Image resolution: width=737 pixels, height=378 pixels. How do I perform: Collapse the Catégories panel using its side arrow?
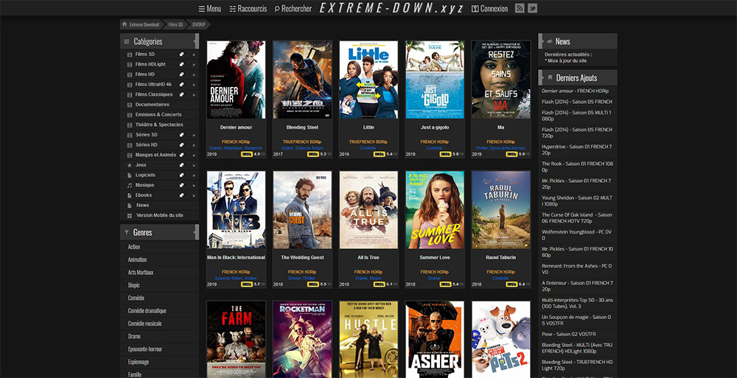click(x=197, y=41)
